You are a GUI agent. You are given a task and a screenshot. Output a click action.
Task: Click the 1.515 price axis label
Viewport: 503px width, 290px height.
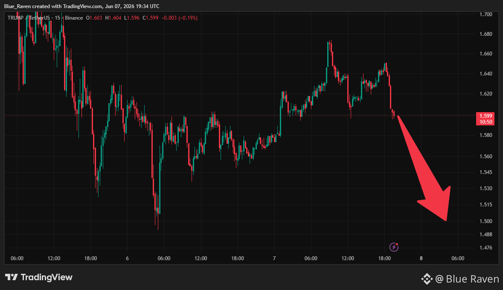[x=486, y=205]
